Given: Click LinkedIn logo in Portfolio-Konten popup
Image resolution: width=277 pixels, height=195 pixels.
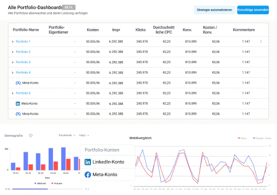Looking at the screenshot, I should pyautogui.click(x=88, y=162).
